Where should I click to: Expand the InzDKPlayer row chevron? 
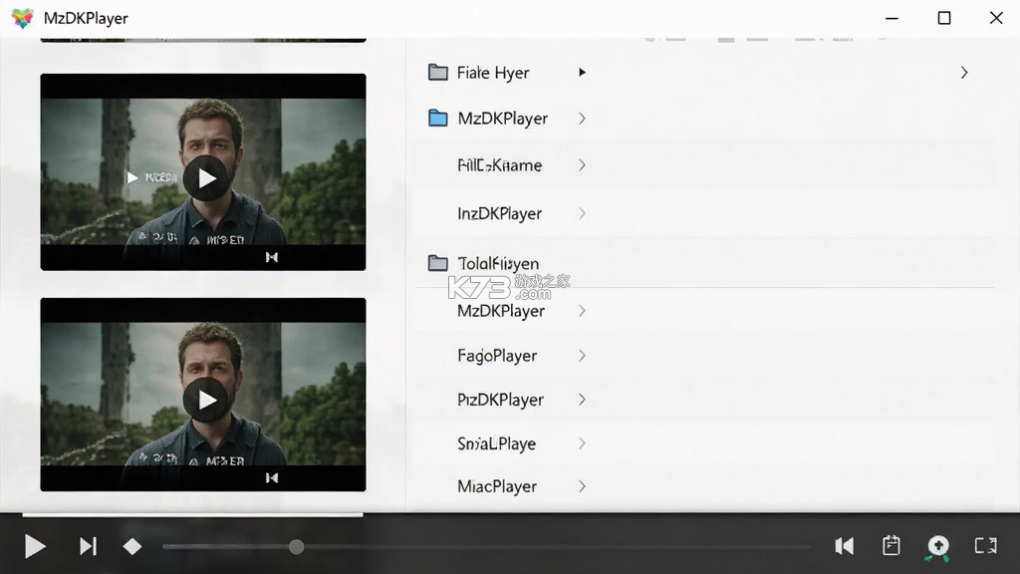(582, 213)
